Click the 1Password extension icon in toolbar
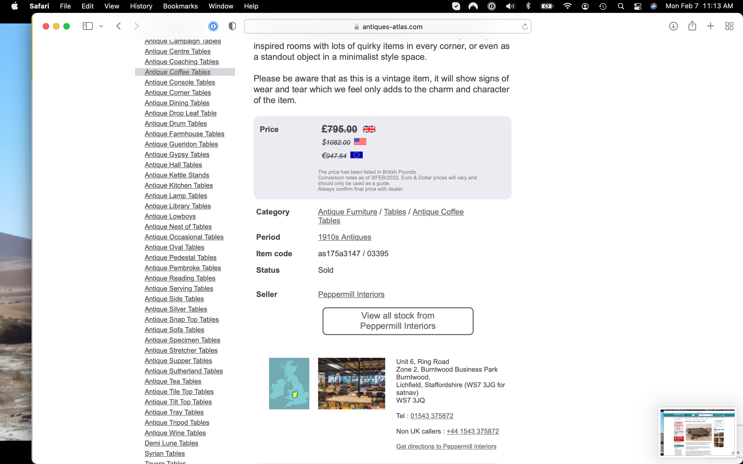The image size is (743, 464). [213, 26]
